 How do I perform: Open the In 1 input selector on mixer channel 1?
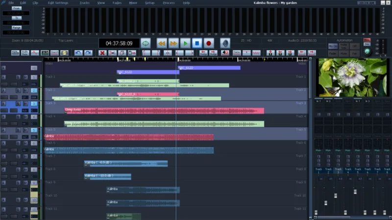click(x=318, y=101)
